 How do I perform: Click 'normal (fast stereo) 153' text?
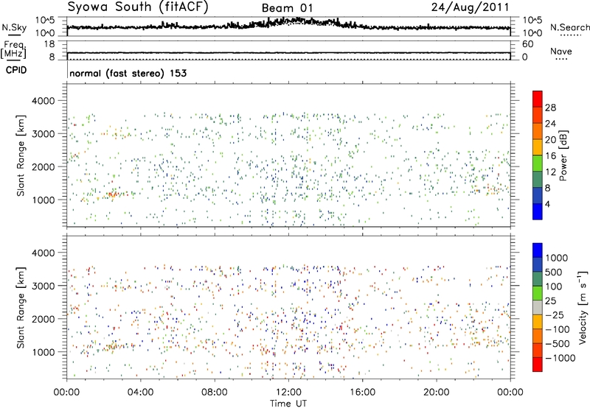pos(128,73)
